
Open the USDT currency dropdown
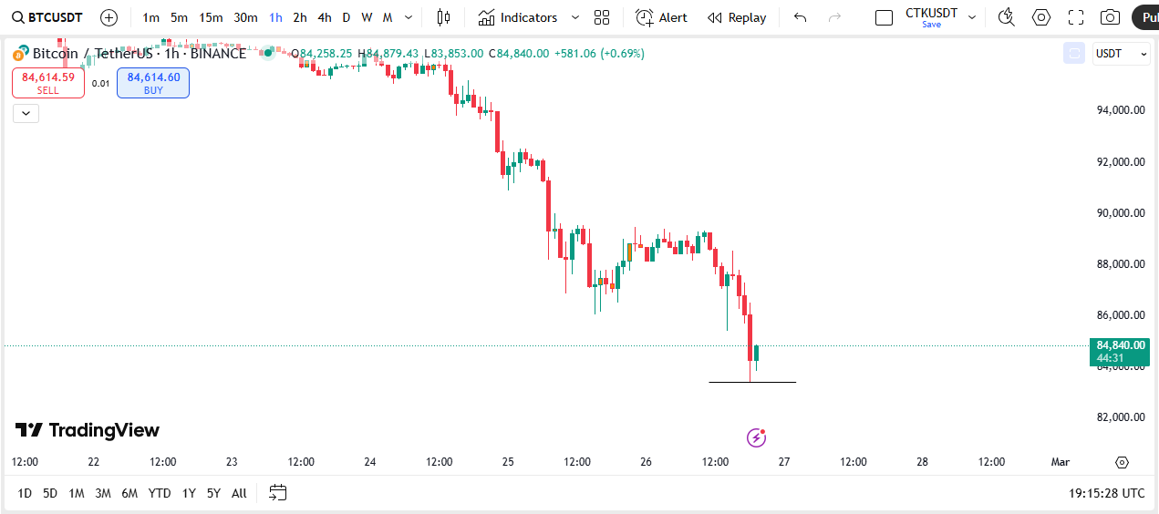1121,54
